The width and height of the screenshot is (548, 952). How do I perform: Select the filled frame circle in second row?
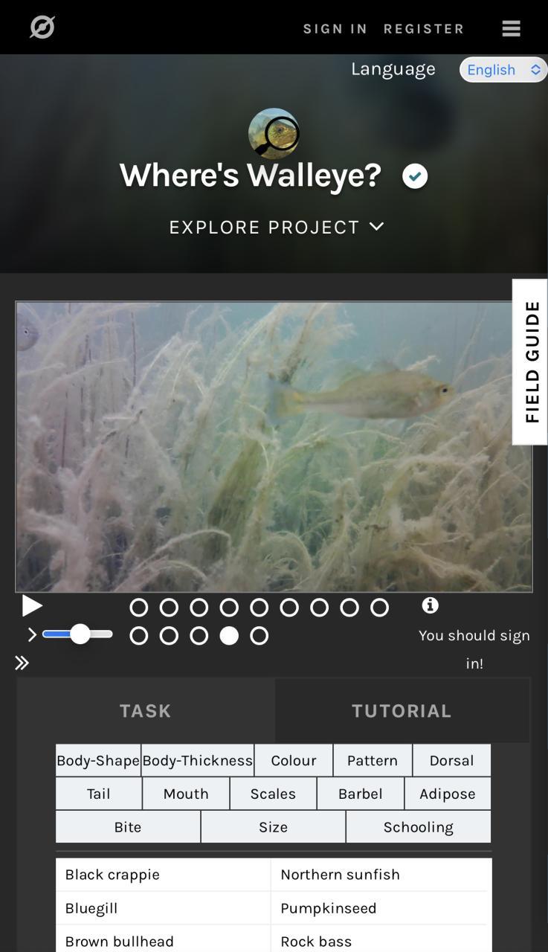(x=229, y=636)
